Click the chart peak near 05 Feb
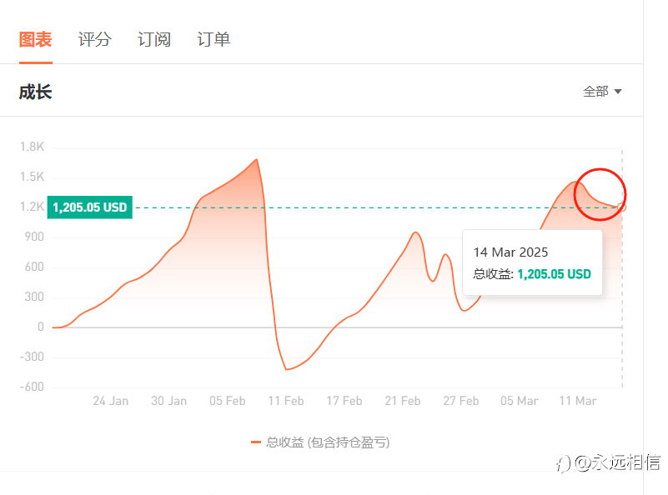This screenshot has width=668, height=495. [x=256, y=159]
